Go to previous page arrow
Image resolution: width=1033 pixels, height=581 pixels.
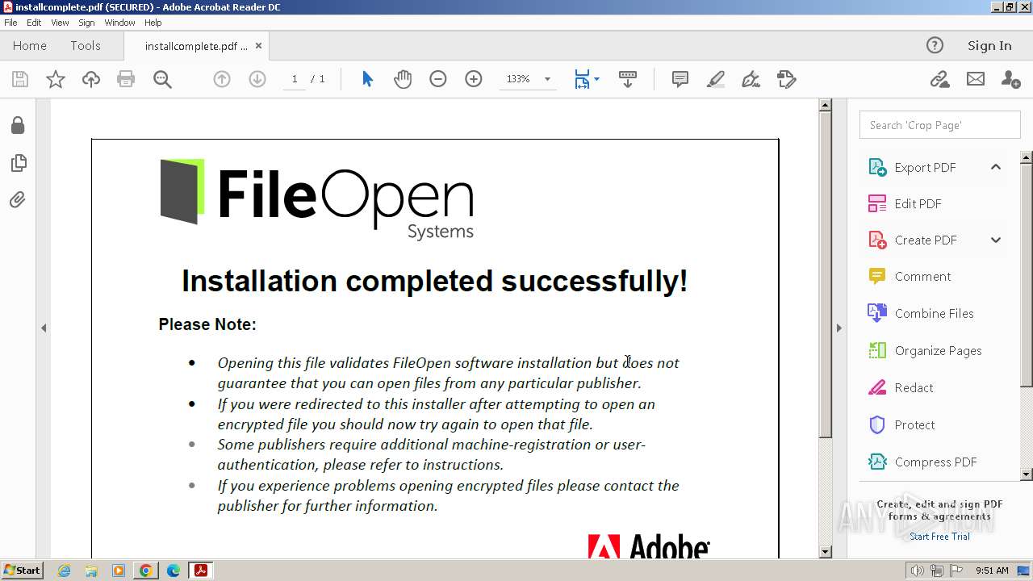pyautogui.click(x=221, y=79)
